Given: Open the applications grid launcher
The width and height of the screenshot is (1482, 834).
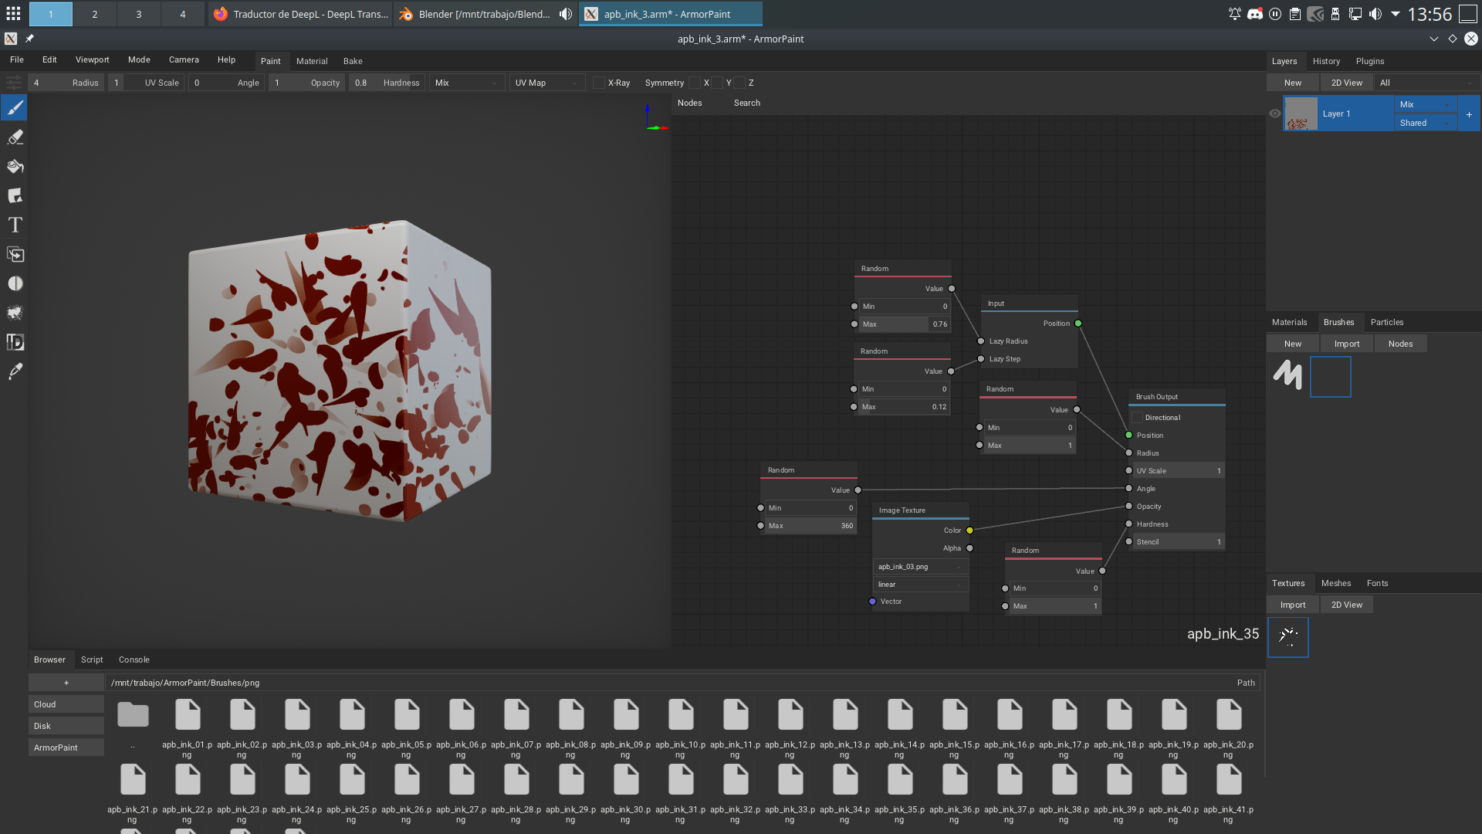Looking at the screenshot, I should 13,14.
